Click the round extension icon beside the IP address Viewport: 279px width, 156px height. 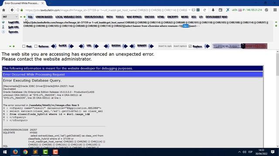[266, 10]
